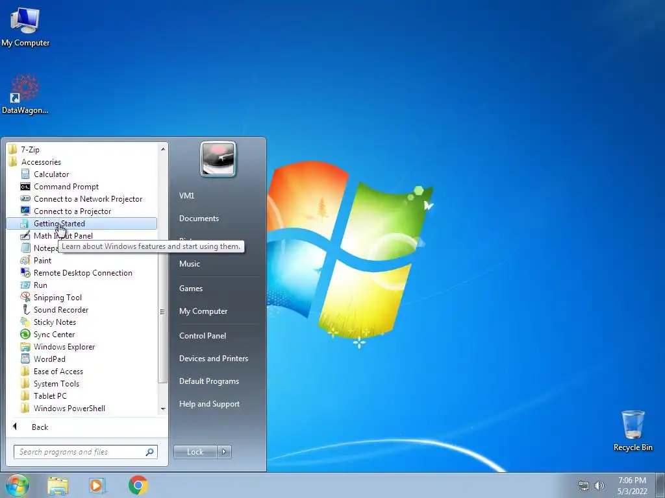Click the programs list scroll up arrow
The width and height of the screenshot is (665, 498).
[x=163, y=149]
